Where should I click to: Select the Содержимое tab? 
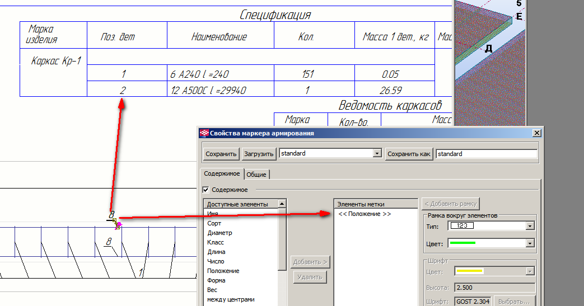tap(222, 174)
